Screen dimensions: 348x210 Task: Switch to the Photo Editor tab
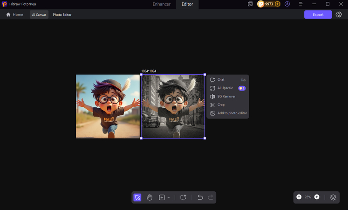point(62,15)
